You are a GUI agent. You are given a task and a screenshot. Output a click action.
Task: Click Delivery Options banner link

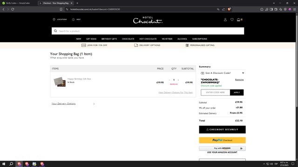point(147,45)
